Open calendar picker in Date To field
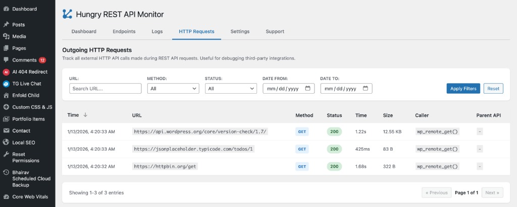This screenshot has width=517, height=207. point(365,89)
